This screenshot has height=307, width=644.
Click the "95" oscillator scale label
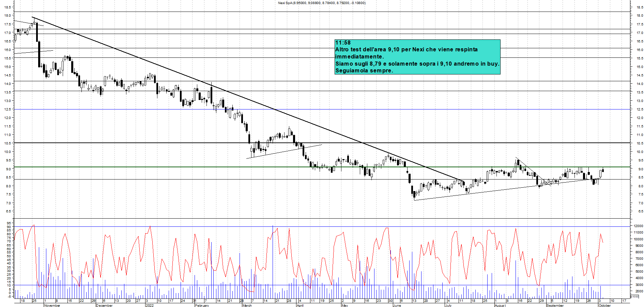pos(9,223)
